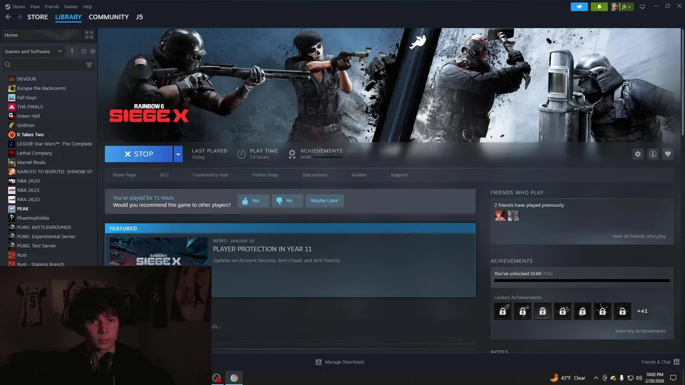685x385 pixels.
Task: Open the notifications bell
Action: [599, 6]
